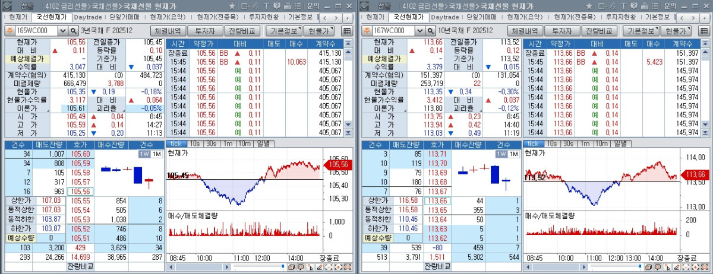Viewport: 713px width, 274px height.
Task: Open the list menu icon in right window
Action: click(x=654, y=6)
